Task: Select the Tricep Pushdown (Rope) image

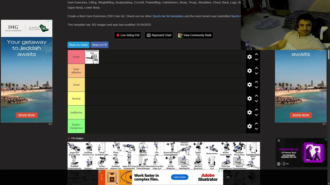Action: point(253,149)
